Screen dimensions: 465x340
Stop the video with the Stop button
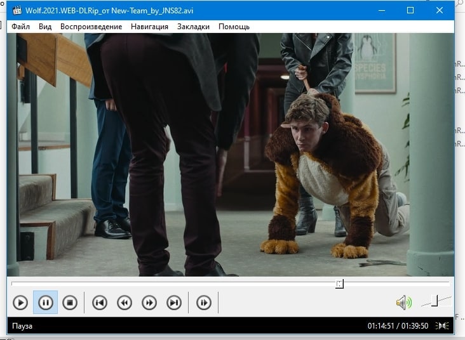tap(70, 303)
